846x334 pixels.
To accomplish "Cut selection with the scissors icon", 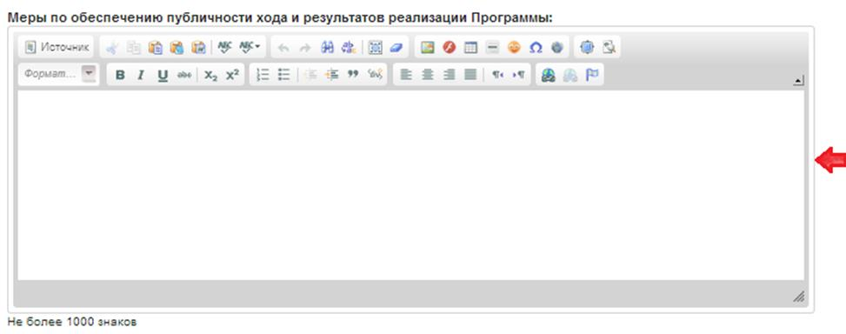I will point(112,48).
